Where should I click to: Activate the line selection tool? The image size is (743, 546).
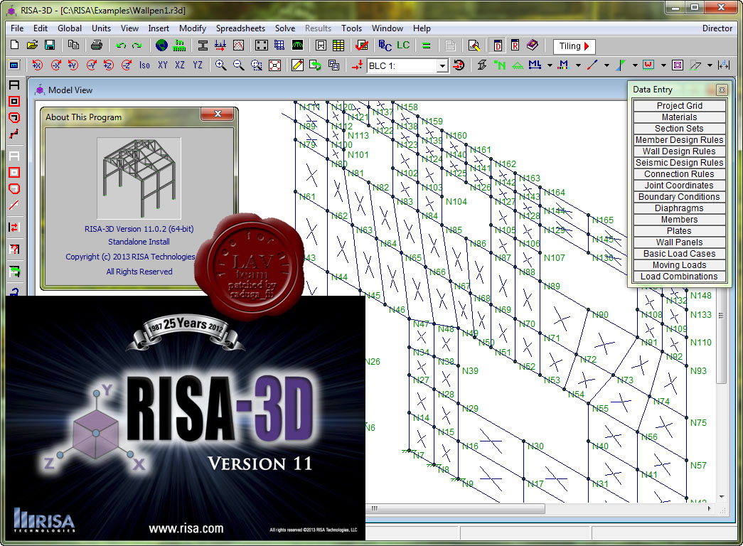click(14, 134)
